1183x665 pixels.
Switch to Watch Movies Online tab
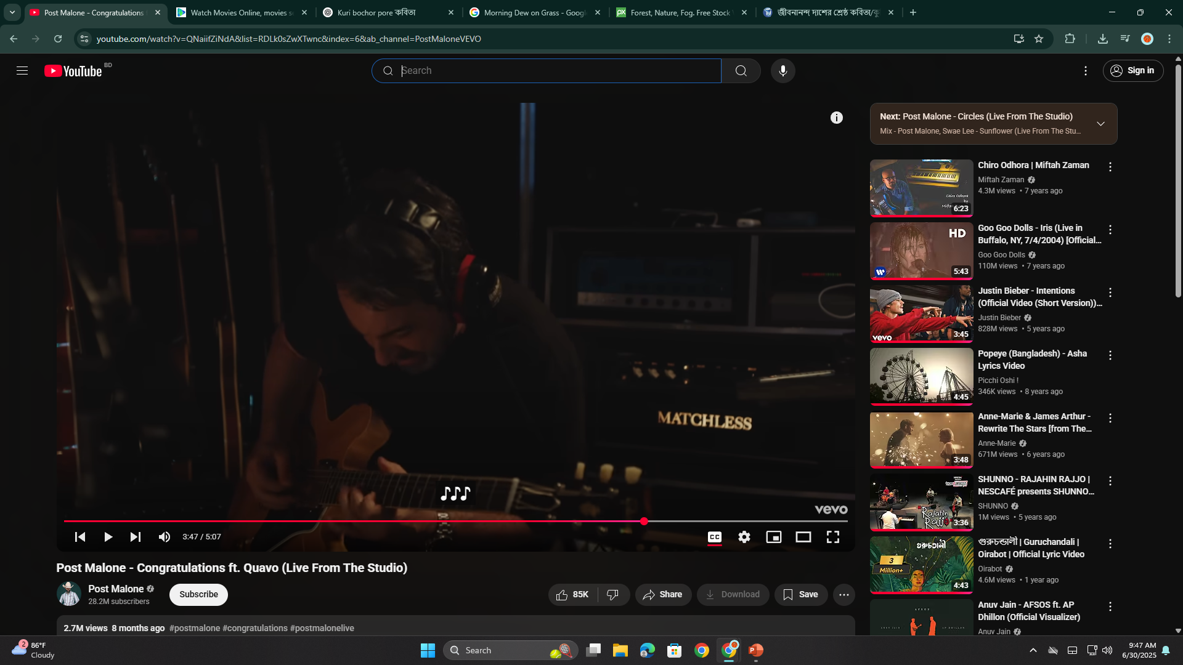(x=242, y=12)
